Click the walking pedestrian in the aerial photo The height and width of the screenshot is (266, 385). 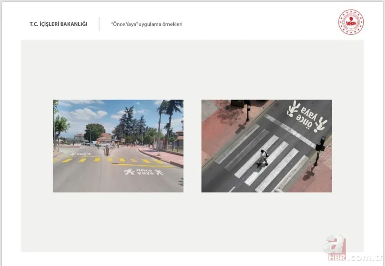[x=263, y=157]
